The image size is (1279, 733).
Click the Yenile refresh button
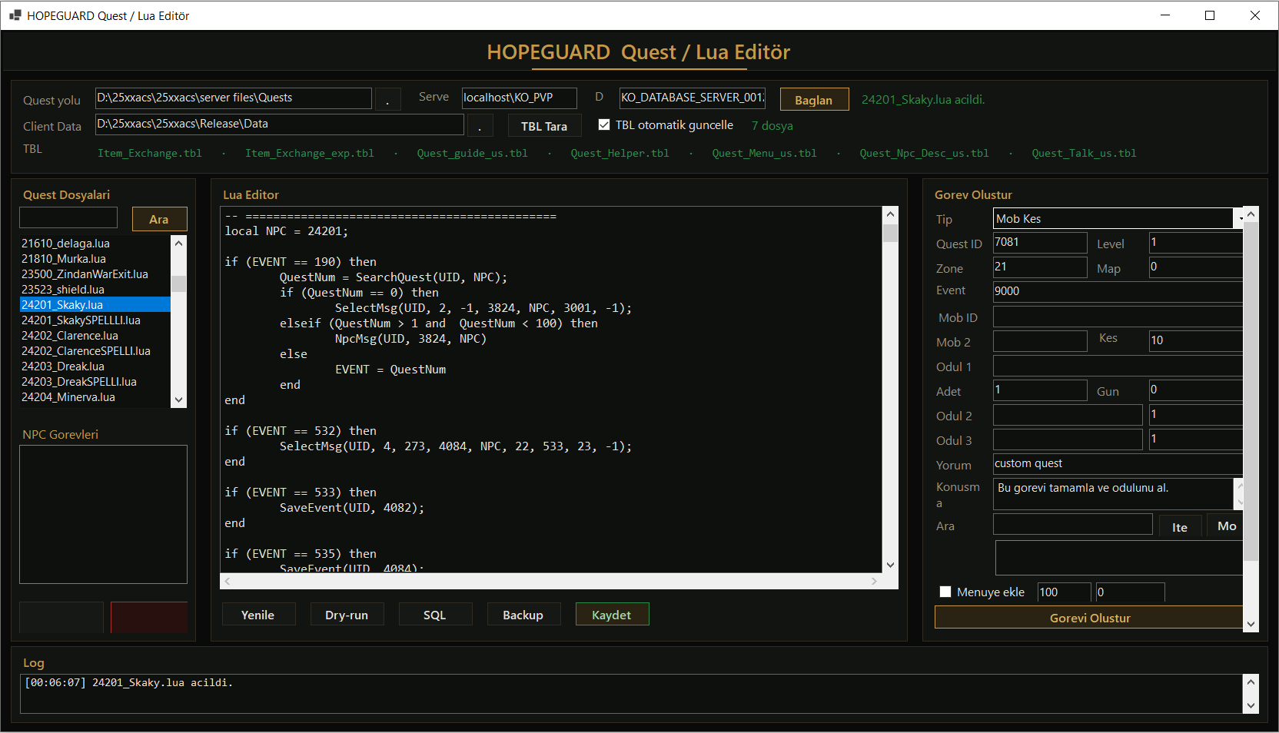(x=257, y=615)
